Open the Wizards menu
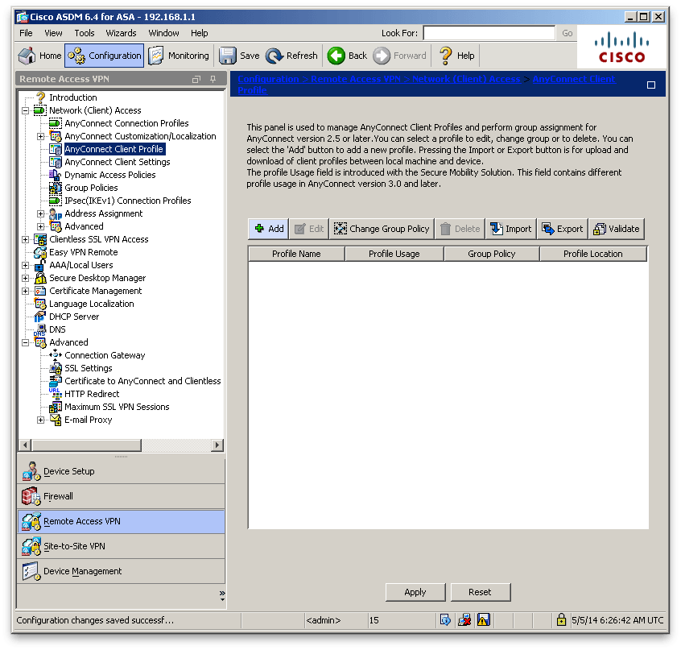 pyautogui.click(x=121, y=33)
